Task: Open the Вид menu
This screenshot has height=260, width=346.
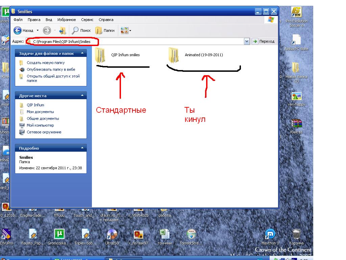Action: tap(49, 20)
